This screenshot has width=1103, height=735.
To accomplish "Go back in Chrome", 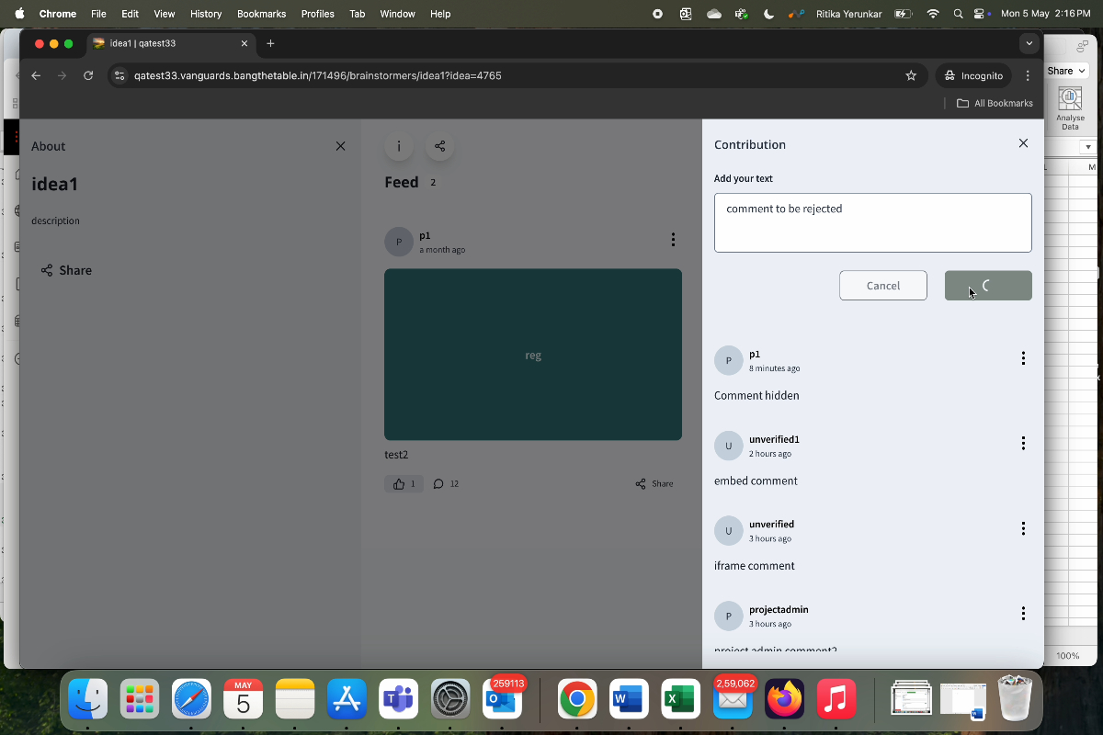I will 36,75.
